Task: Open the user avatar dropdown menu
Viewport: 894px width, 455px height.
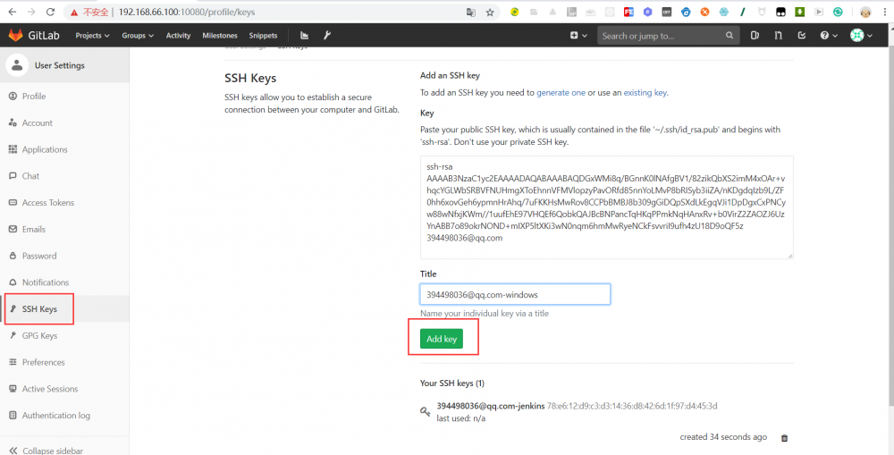Action: 861,36
